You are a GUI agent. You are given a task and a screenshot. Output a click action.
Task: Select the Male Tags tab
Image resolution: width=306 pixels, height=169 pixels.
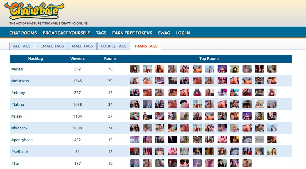point(82,46)
